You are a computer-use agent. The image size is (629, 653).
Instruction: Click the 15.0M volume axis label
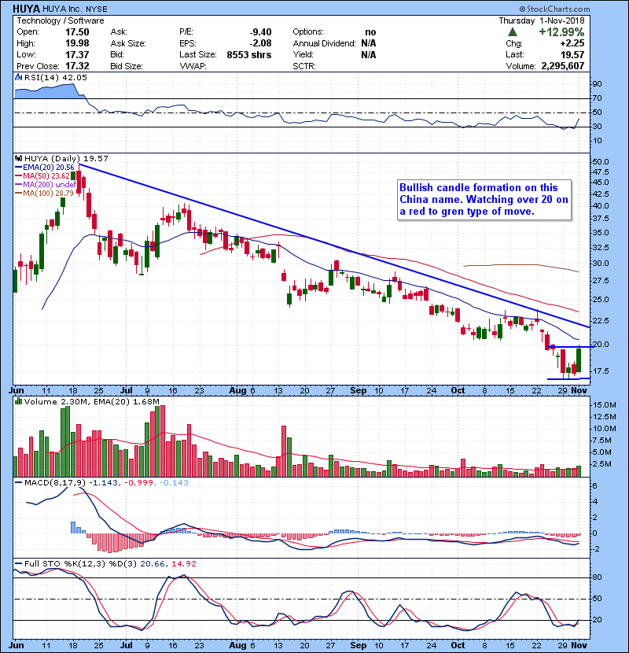point(605,405)
